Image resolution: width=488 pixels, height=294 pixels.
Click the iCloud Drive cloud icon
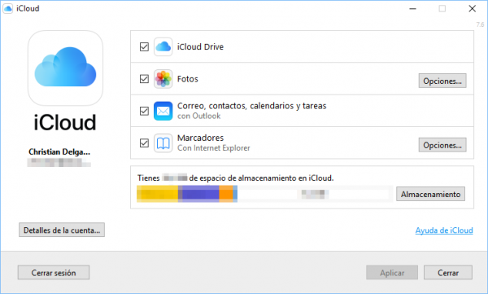[163, 46]
